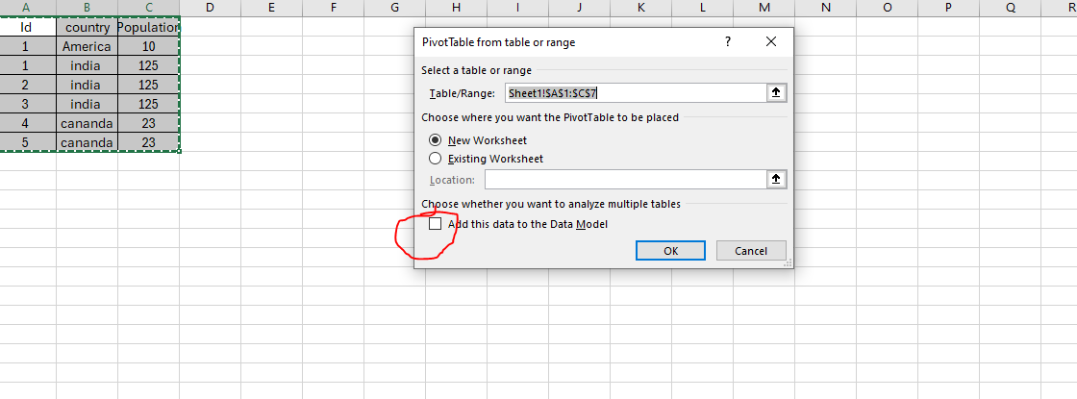Click the column P header
Screen dimensions: 1077x399
tap(948, 9)
